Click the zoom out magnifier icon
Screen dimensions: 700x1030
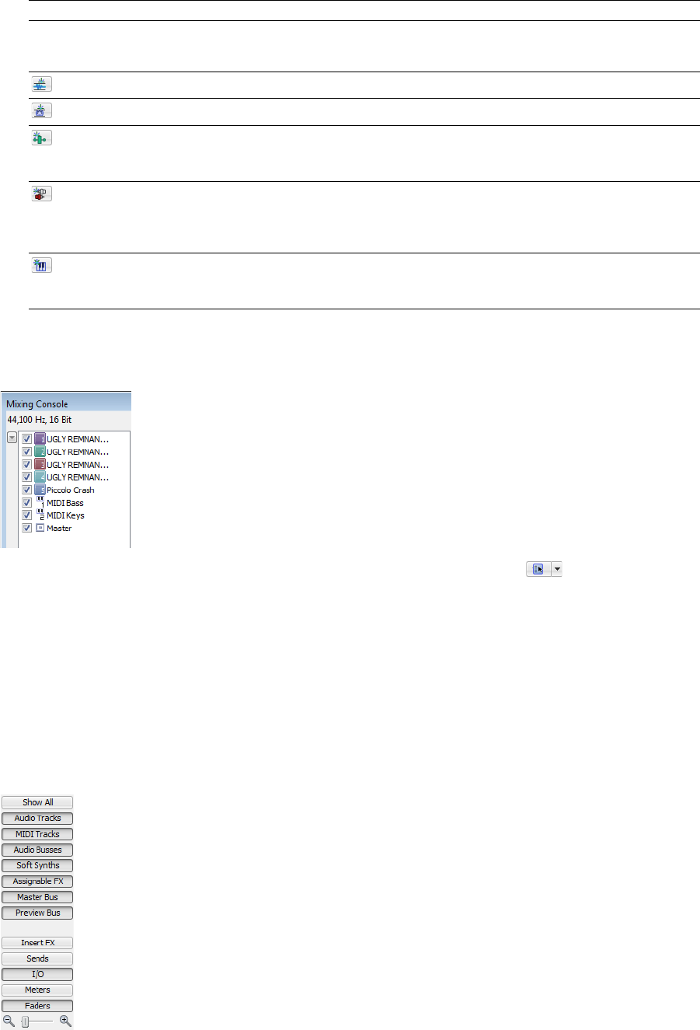tap(9, 1021)
